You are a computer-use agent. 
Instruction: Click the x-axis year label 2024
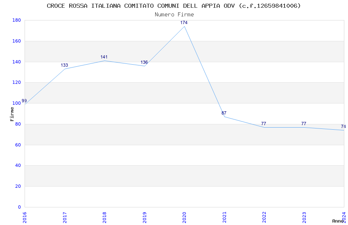pos(344,218)
